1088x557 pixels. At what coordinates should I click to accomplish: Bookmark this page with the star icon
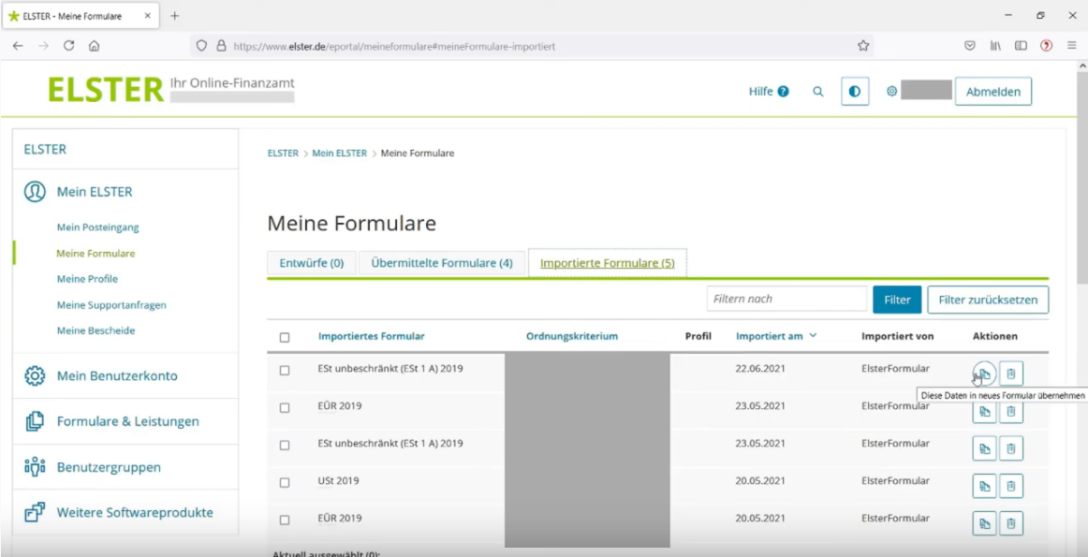[x=863, y=46]
